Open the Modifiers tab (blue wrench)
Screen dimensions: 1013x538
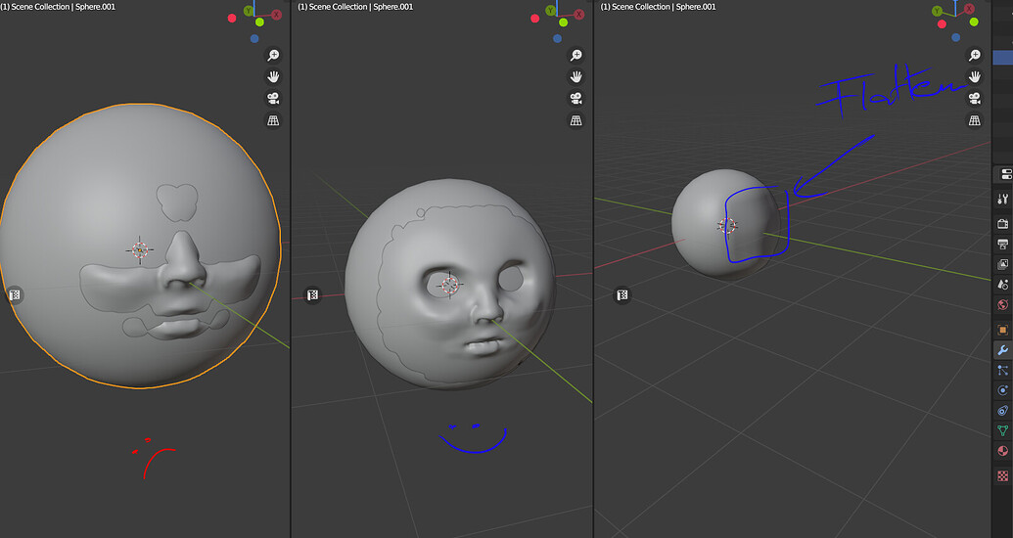pos(1002,350)
